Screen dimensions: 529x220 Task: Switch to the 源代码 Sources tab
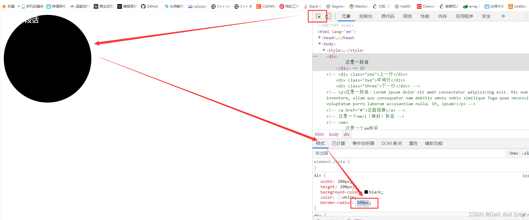pos(387,16)
